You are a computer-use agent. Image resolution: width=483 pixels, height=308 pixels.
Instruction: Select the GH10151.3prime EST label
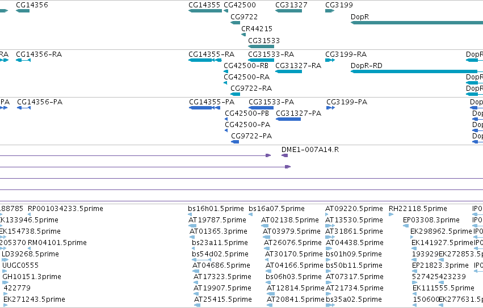[32, 277]
